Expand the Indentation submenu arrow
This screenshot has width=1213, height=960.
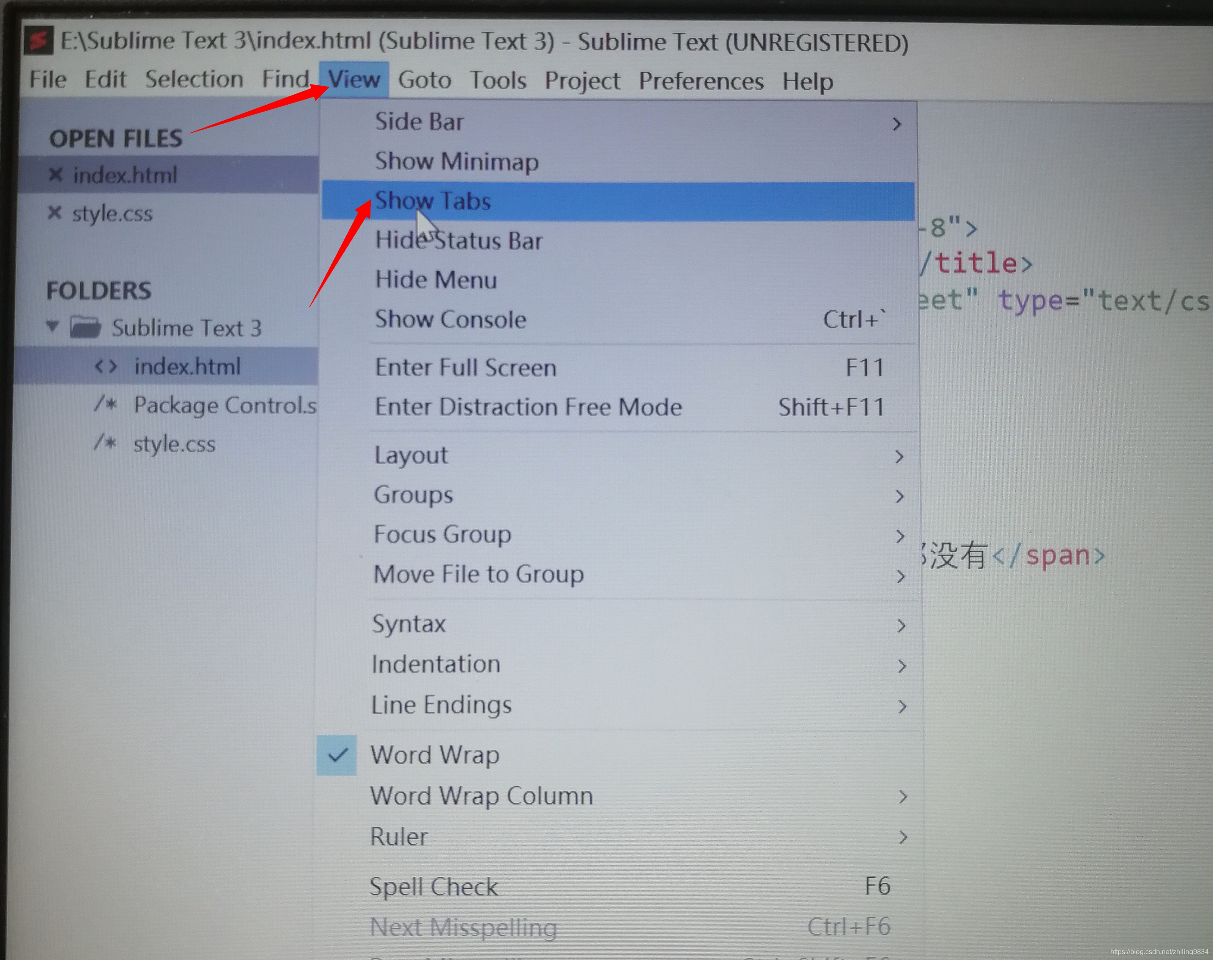coord(902,666)
